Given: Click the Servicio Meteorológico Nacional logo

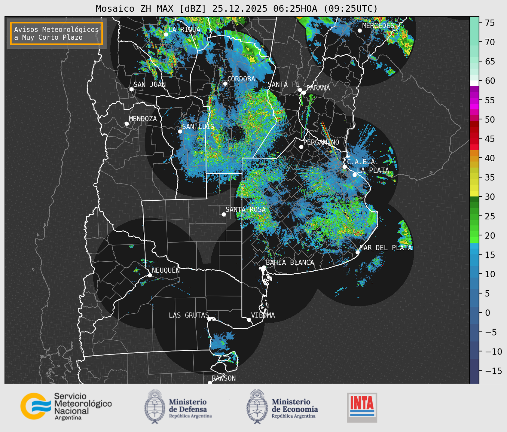Looking at the screenshot, I should tap(66, 406).
